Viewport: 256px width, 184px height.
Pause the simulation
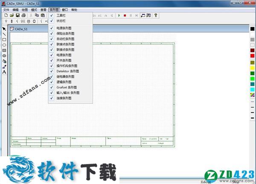pos(131,15)
